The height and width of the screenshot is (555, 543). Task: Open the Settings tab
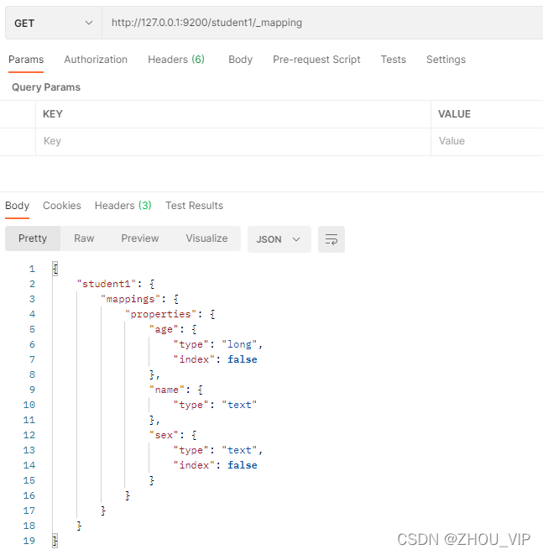(x=446, y=60)
